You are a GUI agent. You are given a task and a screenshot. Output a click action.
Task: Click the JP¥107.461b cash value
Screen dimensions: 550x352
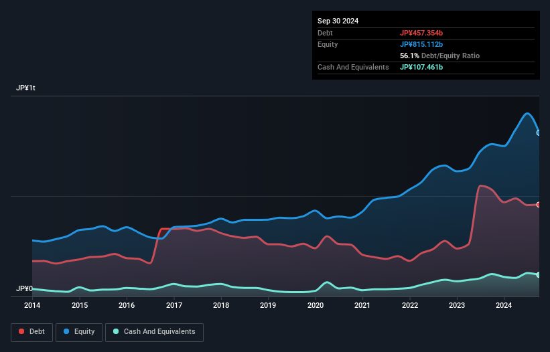click(x=421, y=67)
